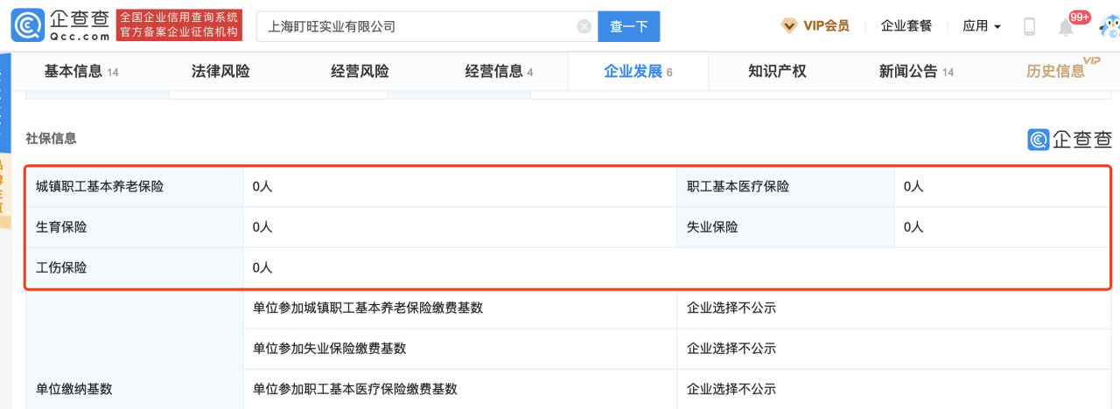Click the 99+ notification badge
The image size is (1120, 409).
pos(1079,17)
